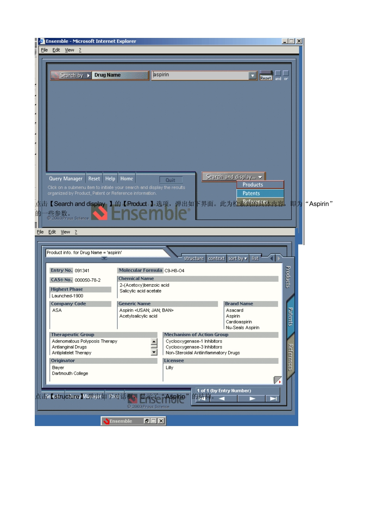
Task: Open ? help menu in search window
Action: pos(80,50)
